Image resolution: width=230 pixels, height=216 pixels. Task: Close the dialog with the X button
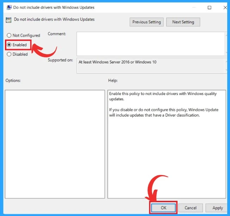point(225,7)
